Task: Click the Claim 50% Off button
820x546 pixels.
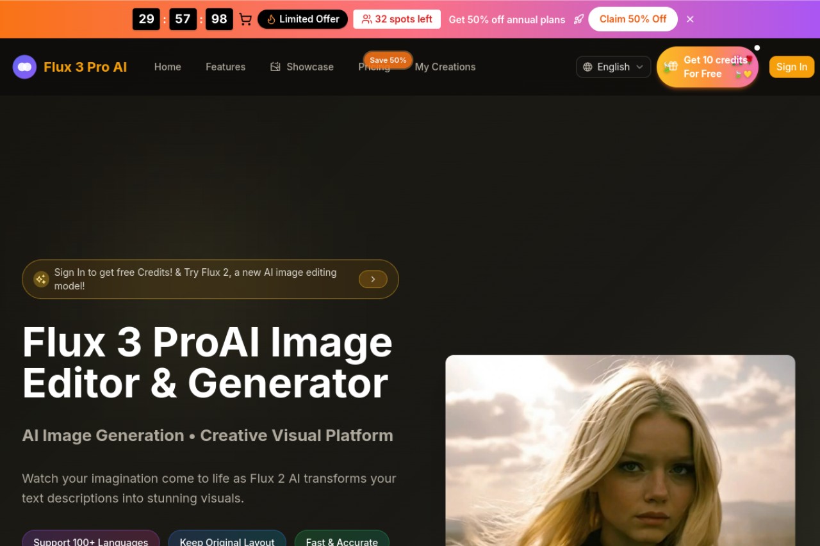Action: click(x=633, y=19)
